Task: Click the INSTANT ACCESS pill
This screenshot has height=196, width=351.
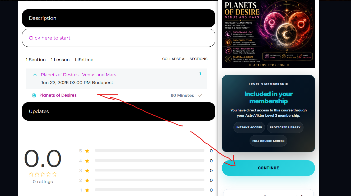Action: pyautogui.click(x=249, y=127)
